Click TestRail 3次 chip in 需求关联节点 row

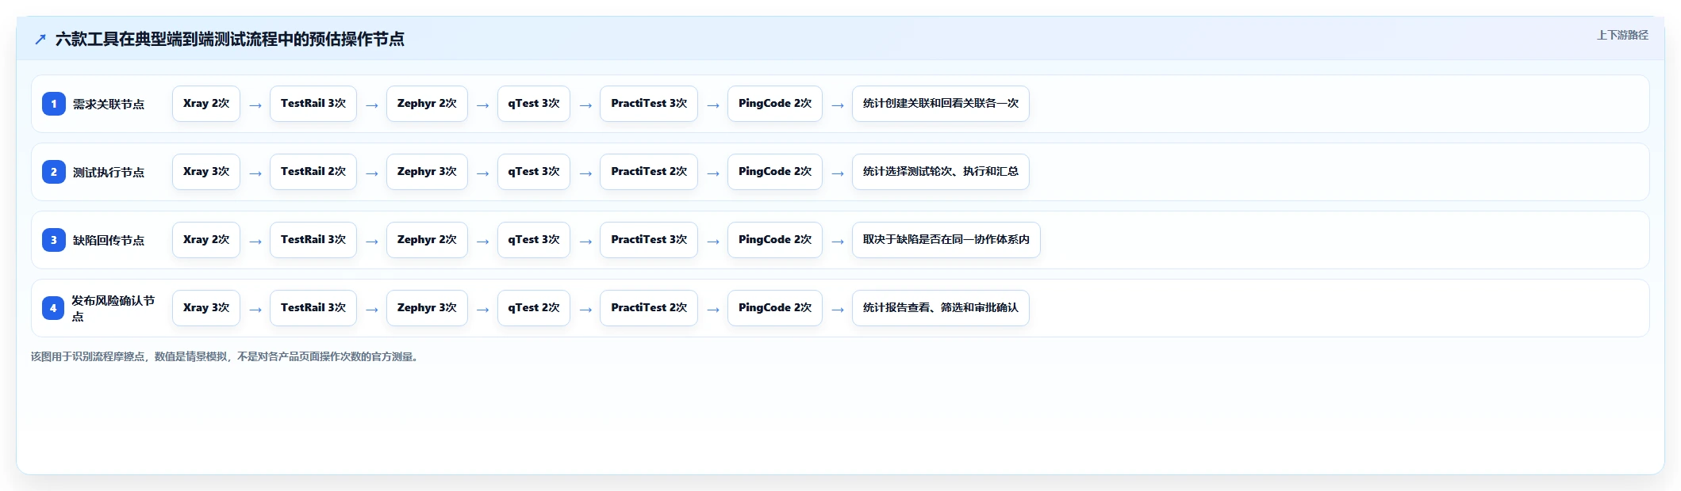tap(313, 104)
